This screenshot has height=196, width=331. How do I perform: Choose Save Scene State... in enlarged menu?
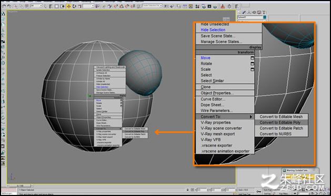(218, 36)
